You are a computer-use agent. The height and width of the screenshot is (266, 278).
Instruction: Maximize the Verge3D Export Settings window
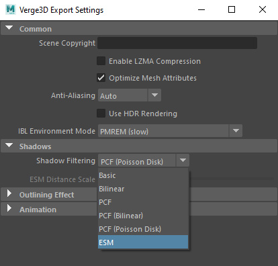click(232, 9)
